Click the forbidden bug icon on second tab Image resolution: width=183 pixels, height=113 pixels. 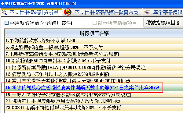(x=68, y=12)
